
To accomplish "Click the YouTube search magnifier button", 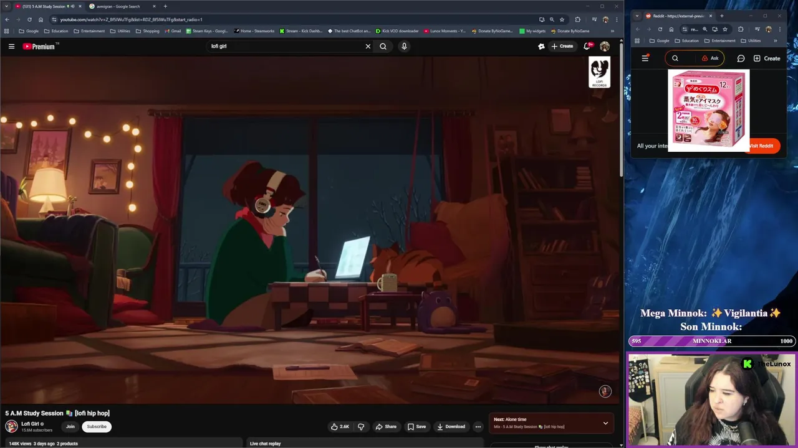I will pos(383,46).
